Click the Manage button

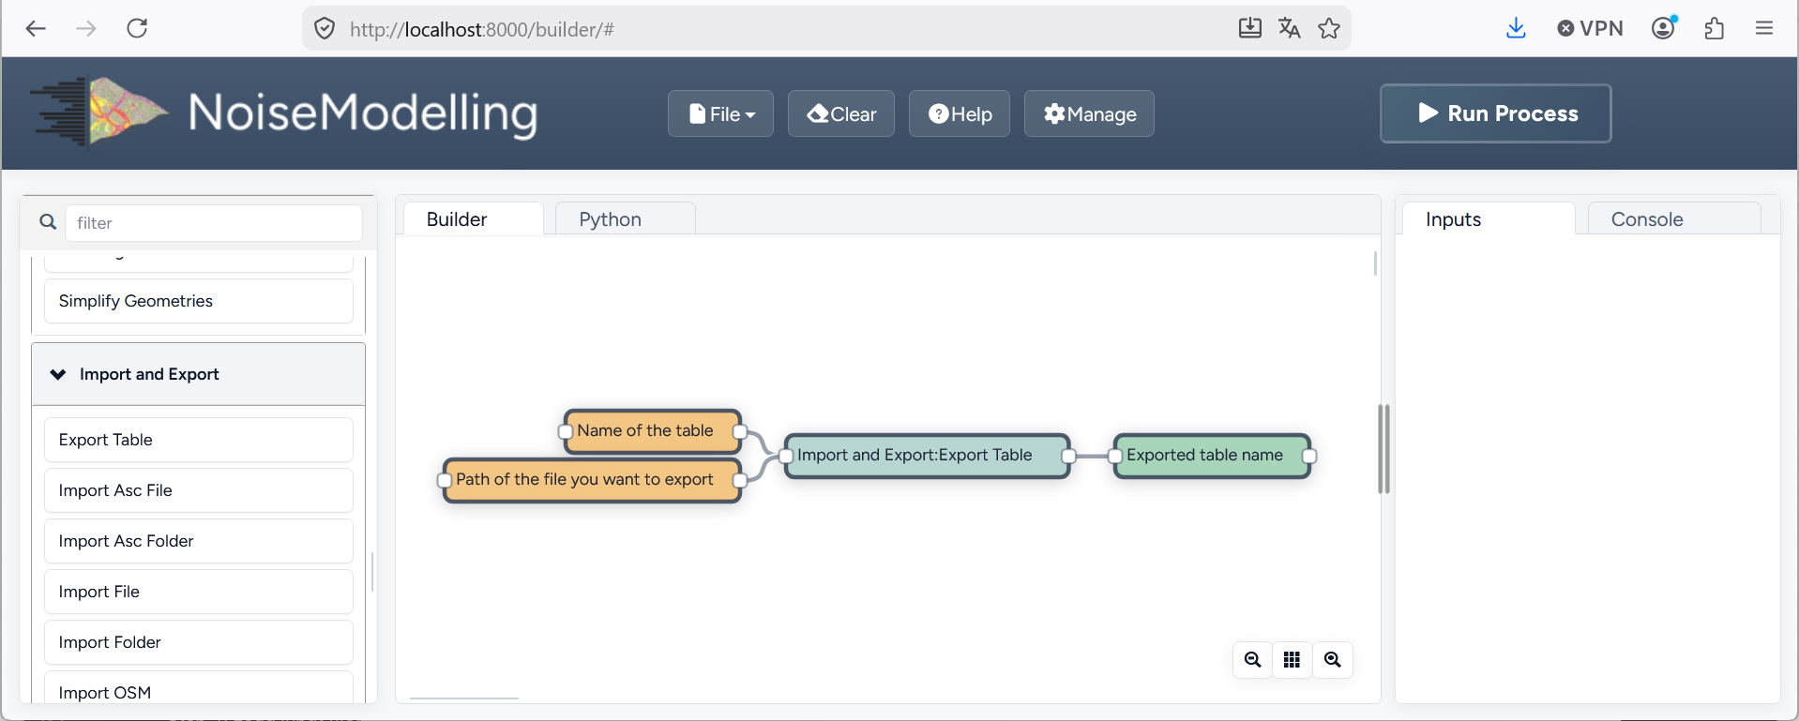pos(1089,113)
